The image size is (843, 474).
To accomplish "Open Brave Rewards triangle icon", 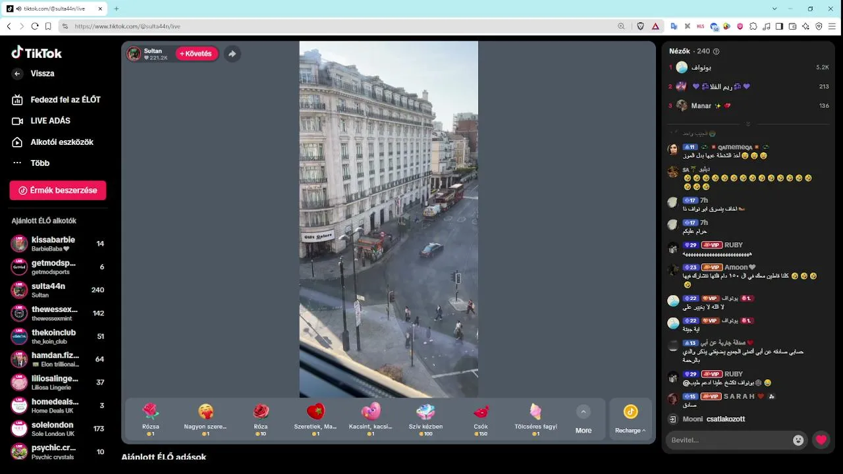I will tap(655, 26).
